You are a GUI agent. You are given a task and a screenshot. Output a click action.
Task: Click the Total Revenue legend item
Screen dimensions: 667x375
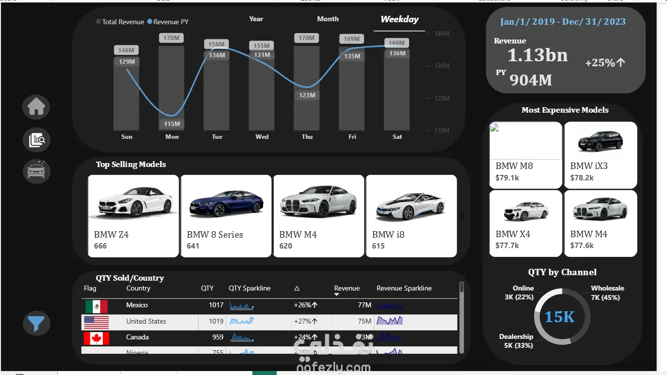tap(120, 22)
